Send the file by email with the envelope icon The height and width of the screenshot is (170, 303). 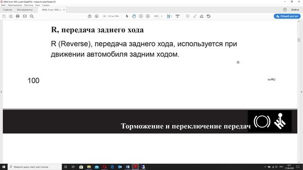pos(25,16)
